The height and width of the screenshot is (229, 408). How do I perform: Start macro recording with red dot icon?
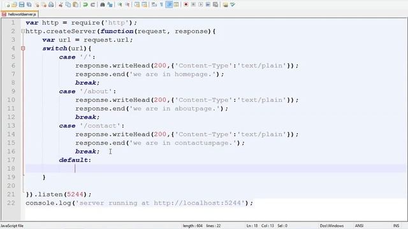point(186,4)
